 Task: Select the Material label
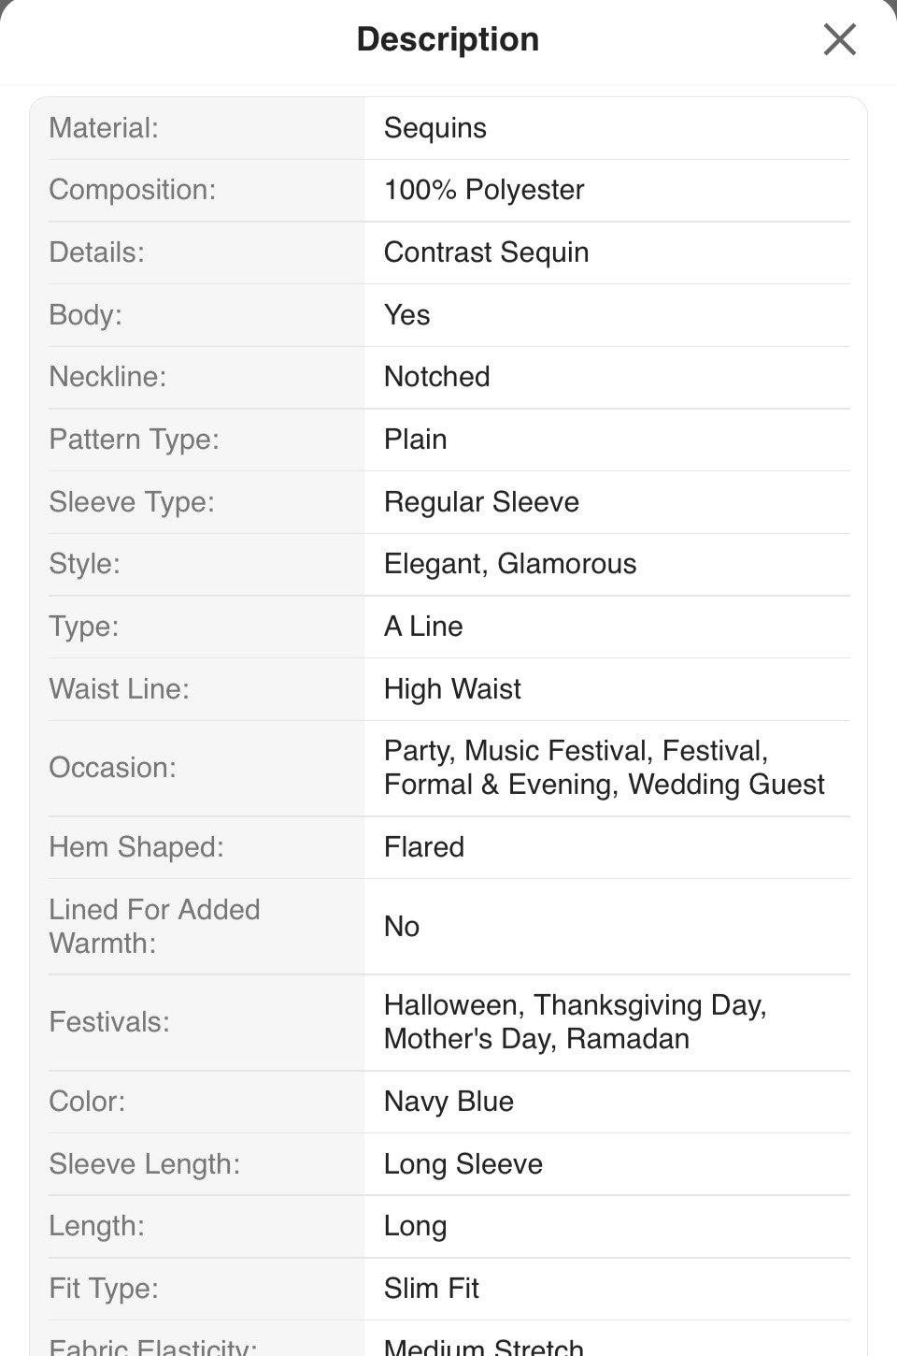point(104,128)
